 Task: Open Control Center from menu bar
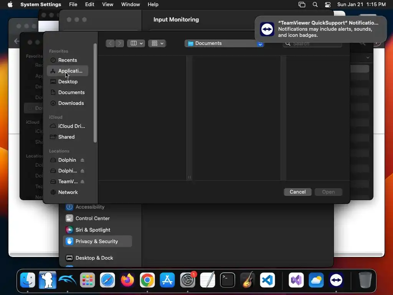tap(328, 5)
